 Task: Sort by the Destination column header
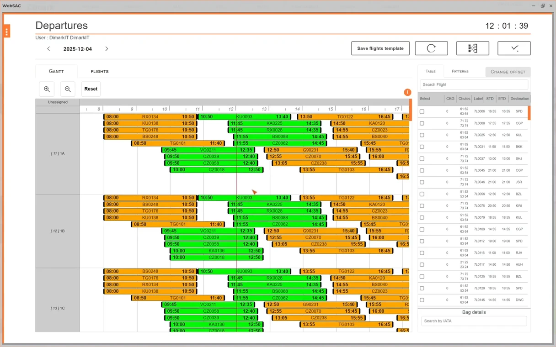coord(519,99)
